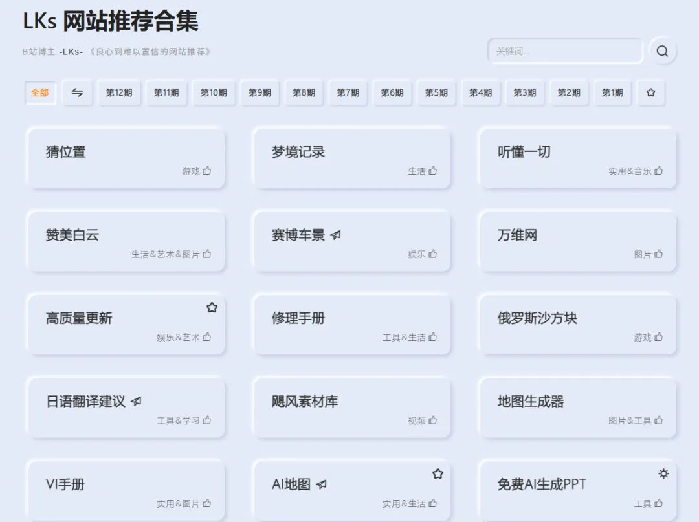The width and height of the screenshot is (699, 522).
Task: Click the star icon on 高质量更新 card
Action: click(x=212, y=307)
